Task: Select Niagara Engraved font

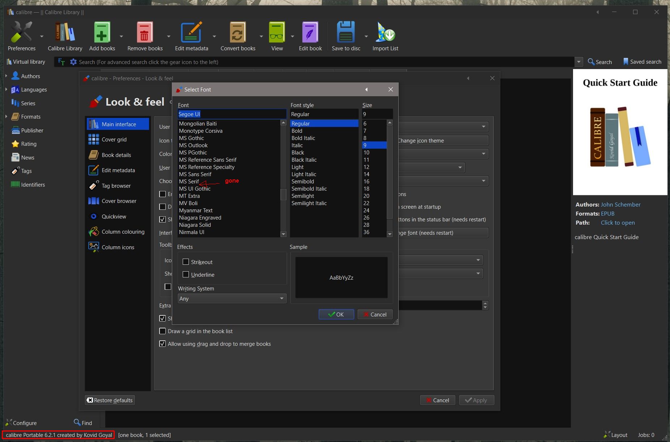Action: [229, 218]
